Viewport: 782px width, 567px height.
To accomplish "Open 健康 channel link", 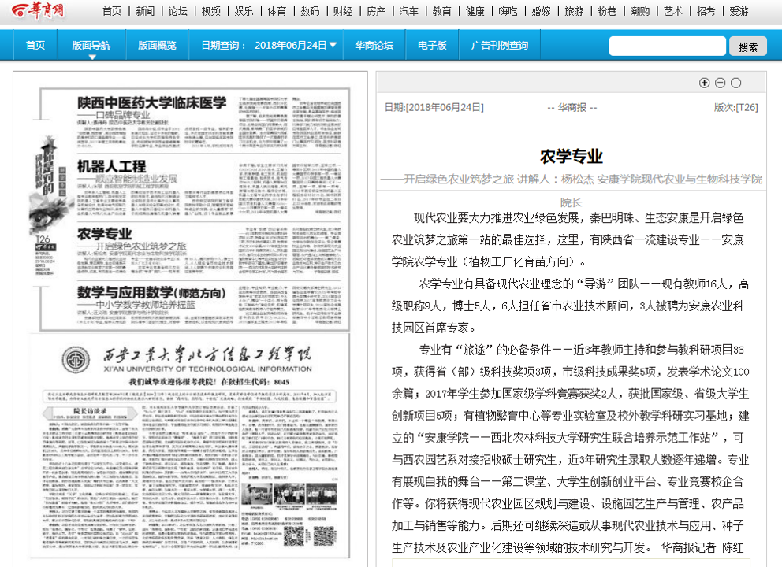I will tap(475, 11).
